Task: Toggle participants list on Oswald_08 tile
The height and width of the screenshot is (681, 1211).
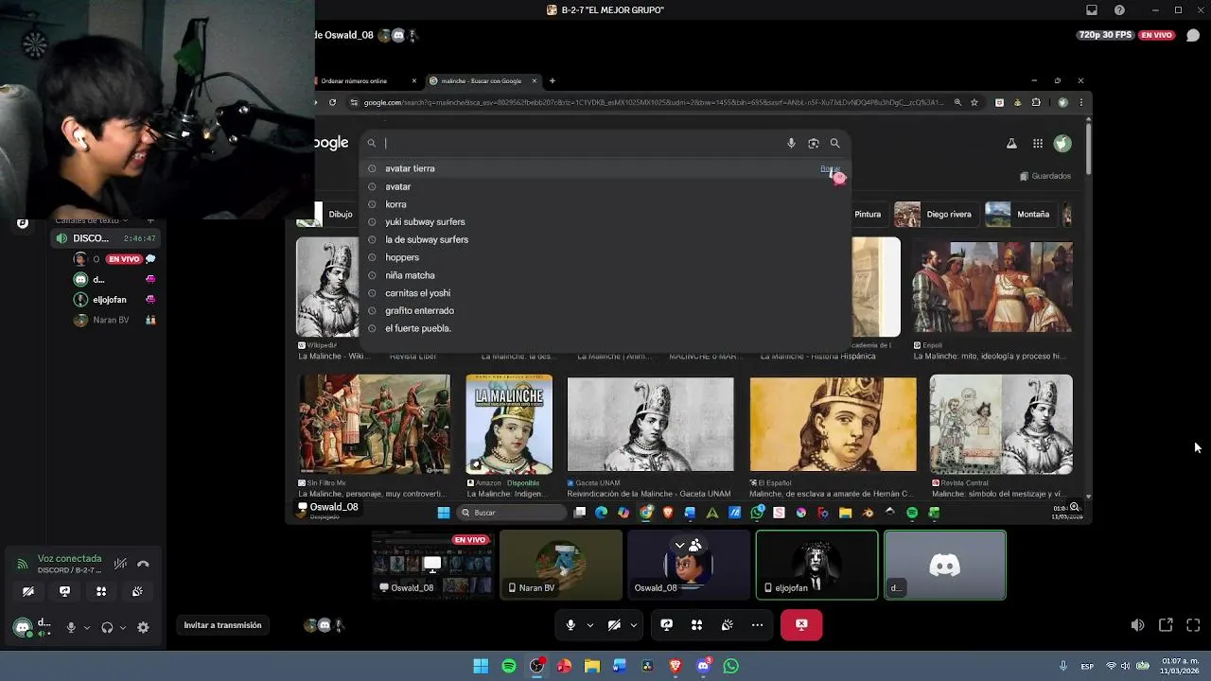Action: [x=688, y=546]
